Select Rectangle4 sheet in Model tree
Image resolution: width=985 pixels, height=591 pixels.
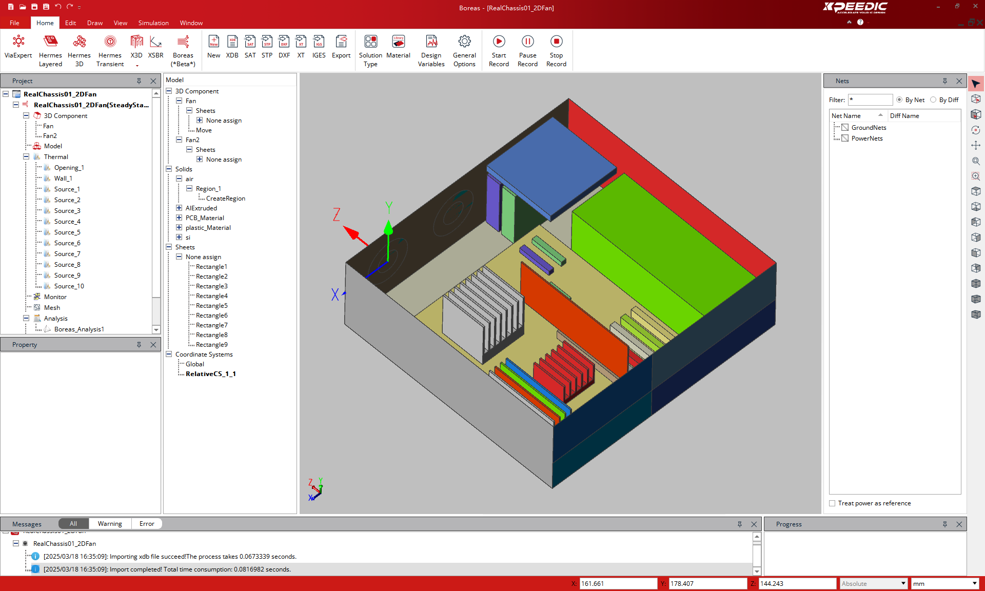tap(211, 295)
